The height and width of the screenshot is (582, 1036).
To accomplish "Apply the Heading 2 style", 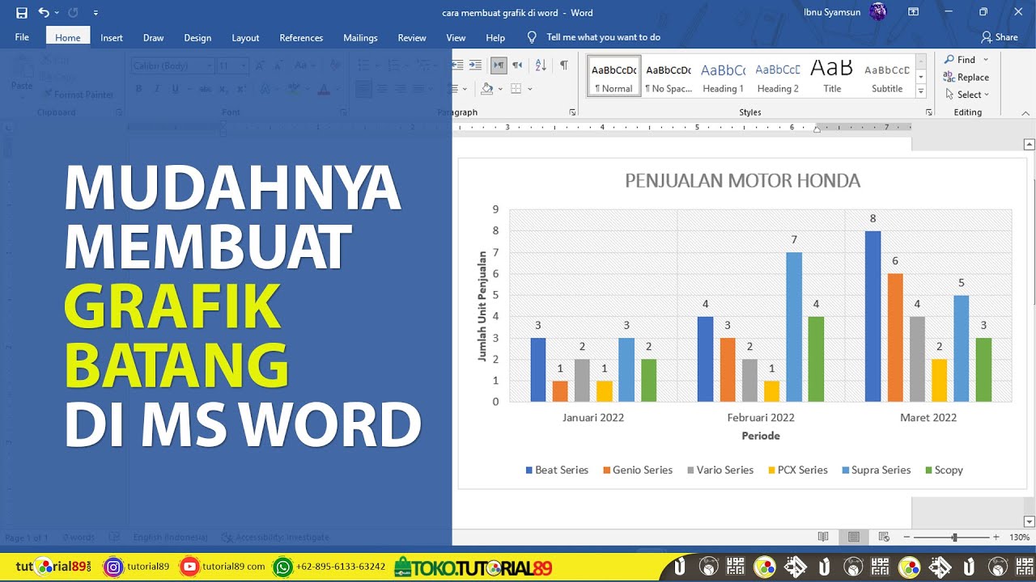I will [x=778, y=76].
